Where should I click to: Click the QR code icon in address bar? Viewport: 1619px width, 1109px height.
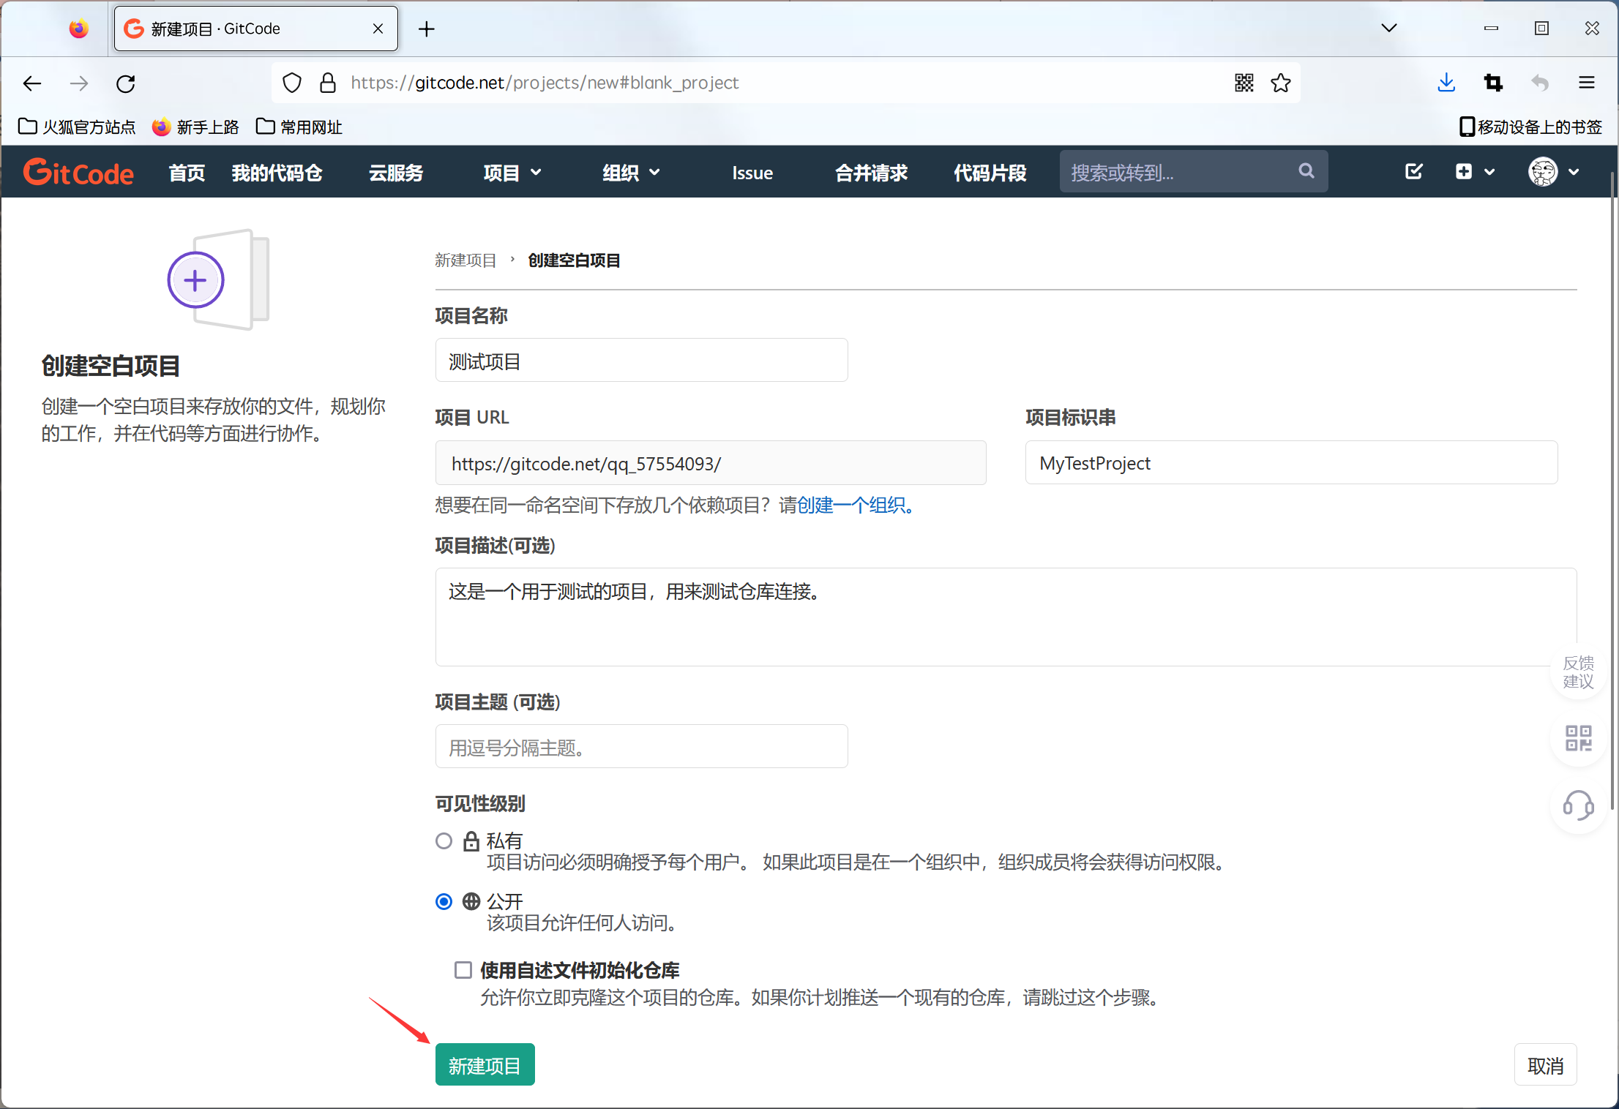click(1244, 83)
